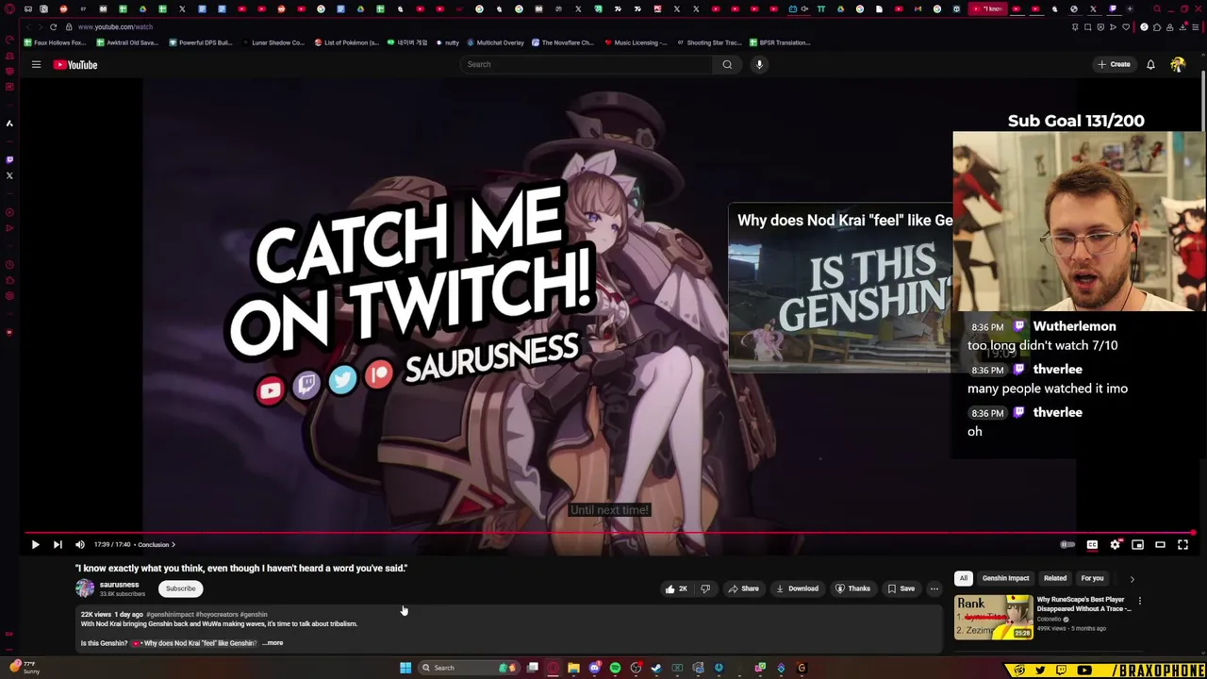Viewport: 1207px width, 679px height.
Task: Open more actions ellipsis below the video
Action: 934,588
